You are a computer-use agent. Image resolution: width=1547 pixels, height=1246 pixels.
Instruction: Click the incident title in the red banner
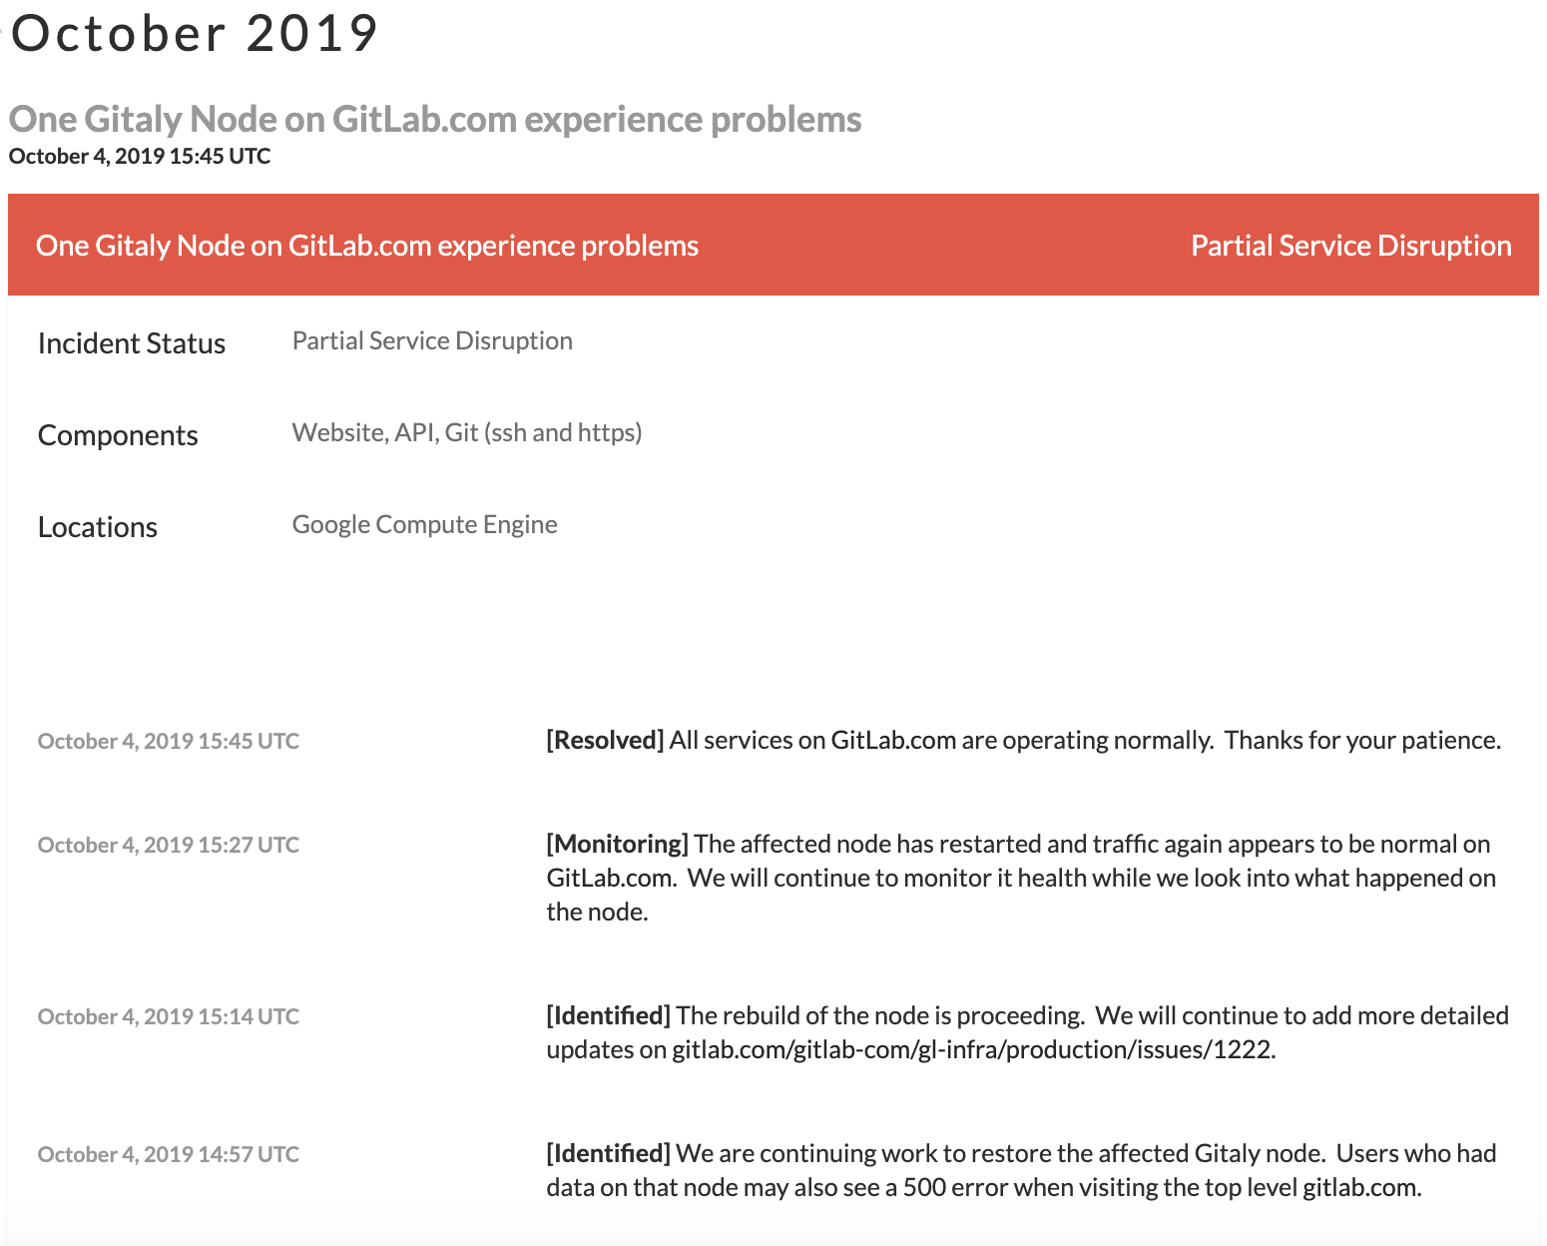tap(367, 246)
